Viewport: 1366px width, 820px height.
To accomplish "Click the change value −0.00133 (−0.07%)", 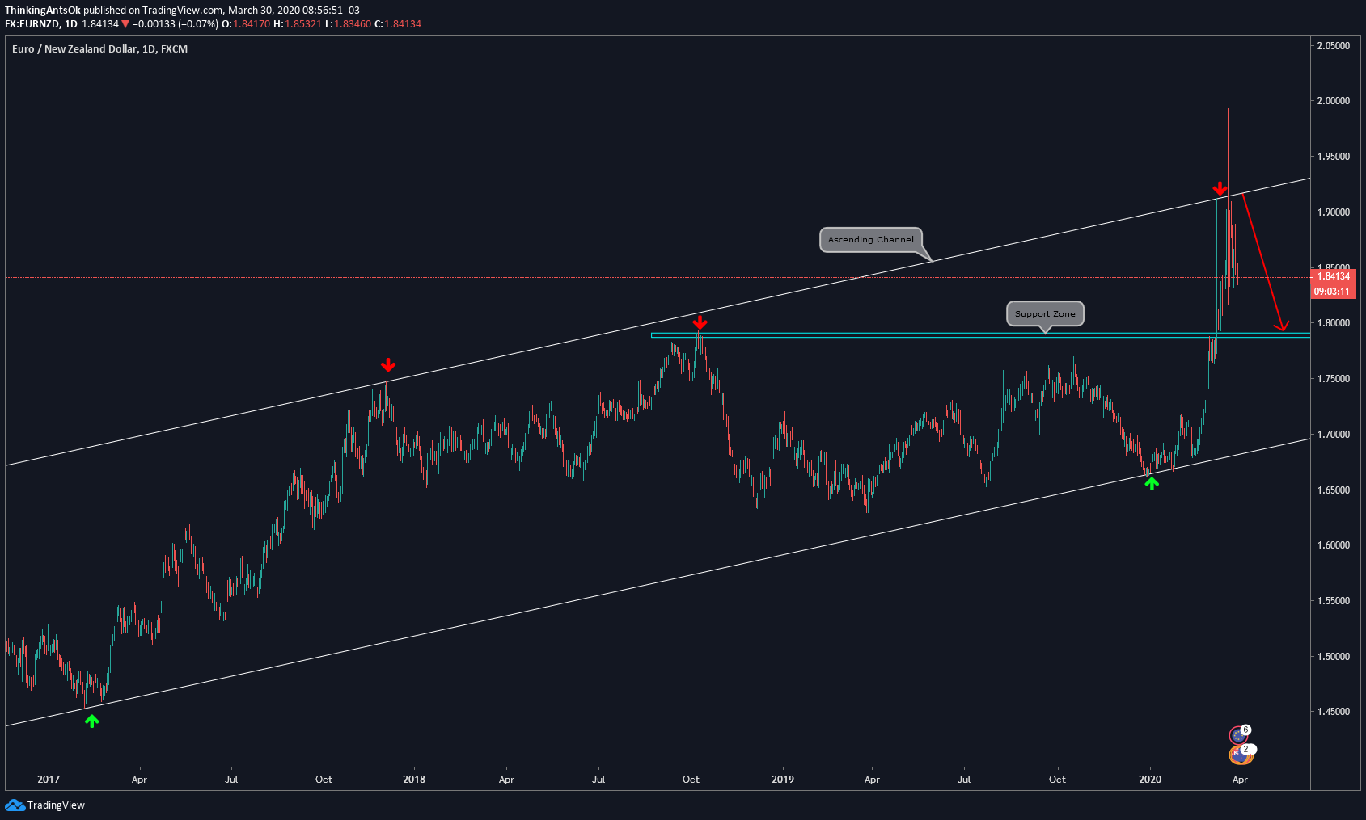I will [x=176, y=24].
